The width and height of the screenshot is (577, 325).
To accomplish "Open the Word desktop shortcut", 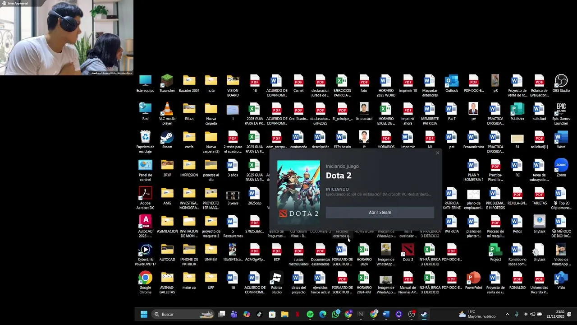I will (x=561, y=139).
